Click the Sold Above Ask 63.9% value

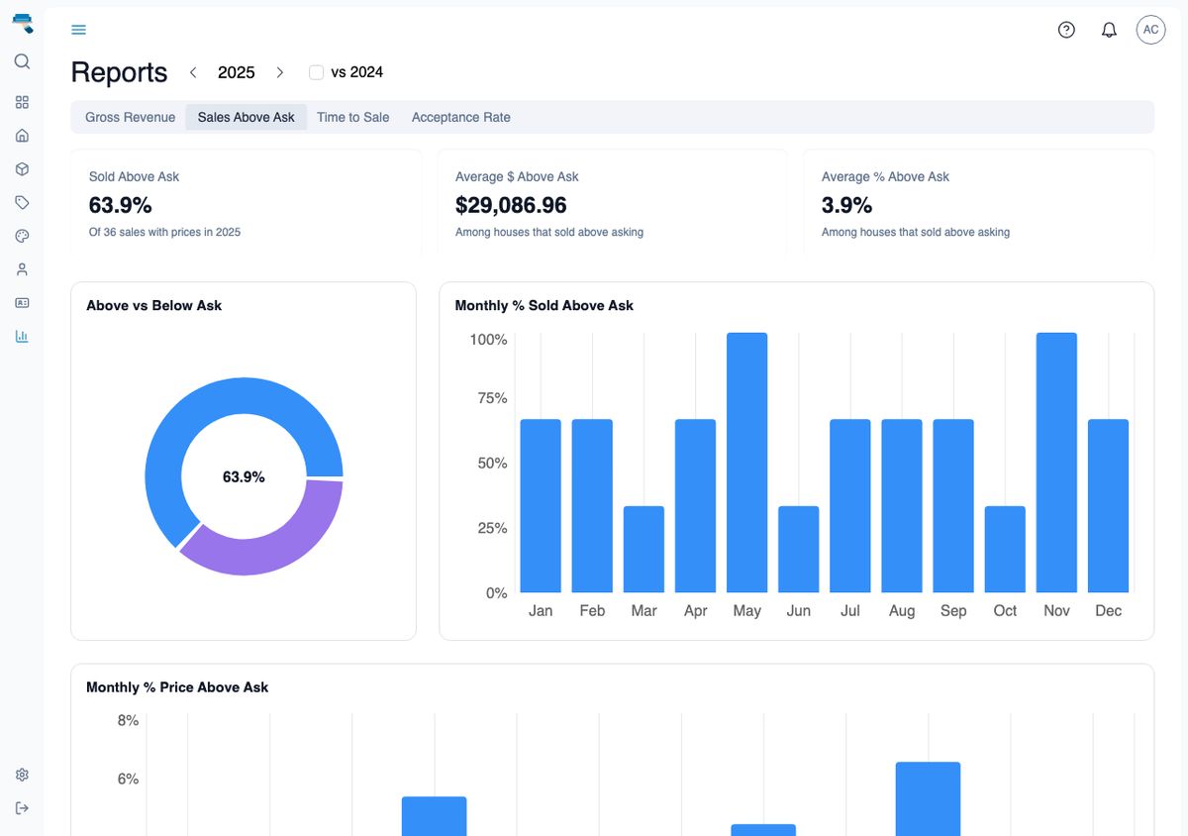[121, 205]
